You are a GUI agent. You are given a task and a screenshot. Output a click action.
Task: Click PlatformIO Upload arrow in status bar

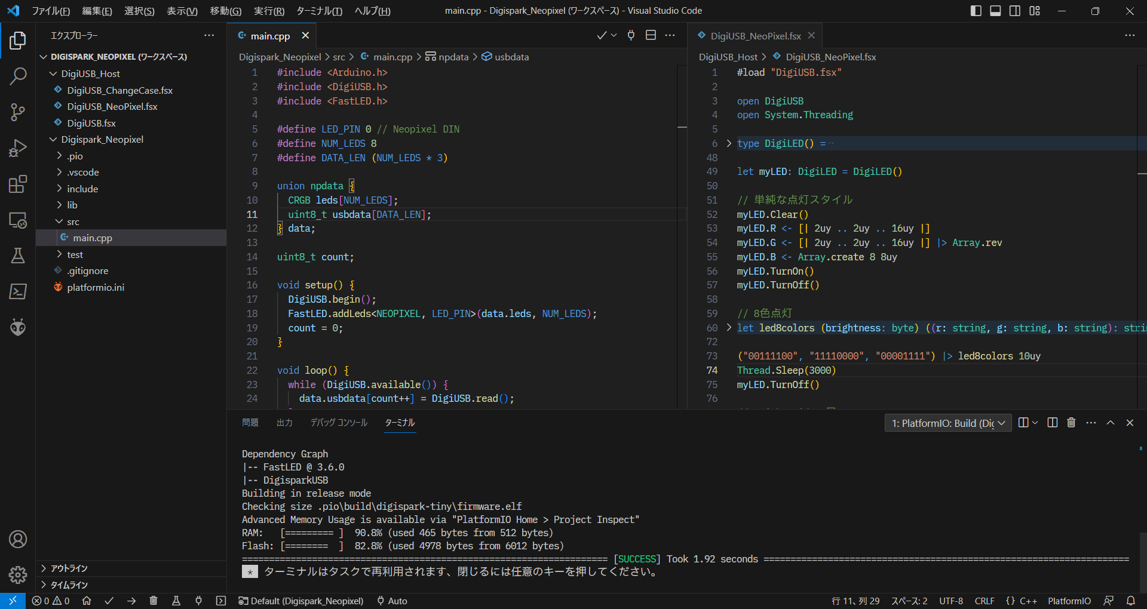point(131,601)
